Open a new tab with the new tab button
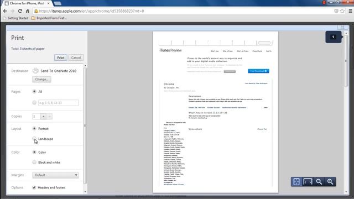The width and height of the screenshot is (354, 199). coord(58,3)
